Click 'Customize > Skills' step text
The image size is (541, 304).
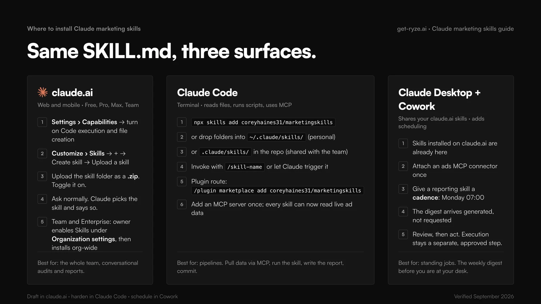click(90, 158)
